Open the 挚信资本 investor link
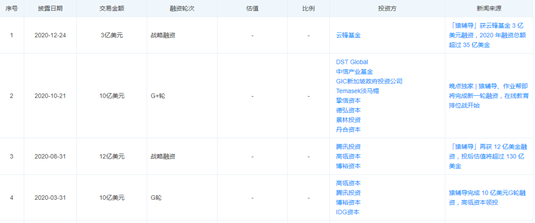535x223 pixels. point(348,101)
